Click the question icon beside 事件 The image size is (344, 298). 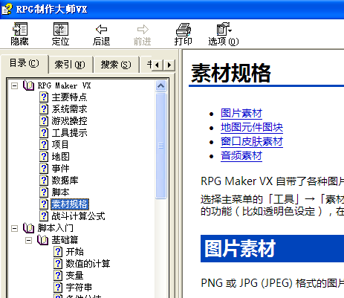44,169
